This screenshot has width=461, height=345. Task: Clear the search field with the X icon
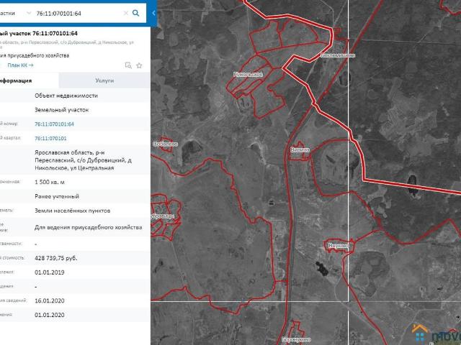pos(125,13)
